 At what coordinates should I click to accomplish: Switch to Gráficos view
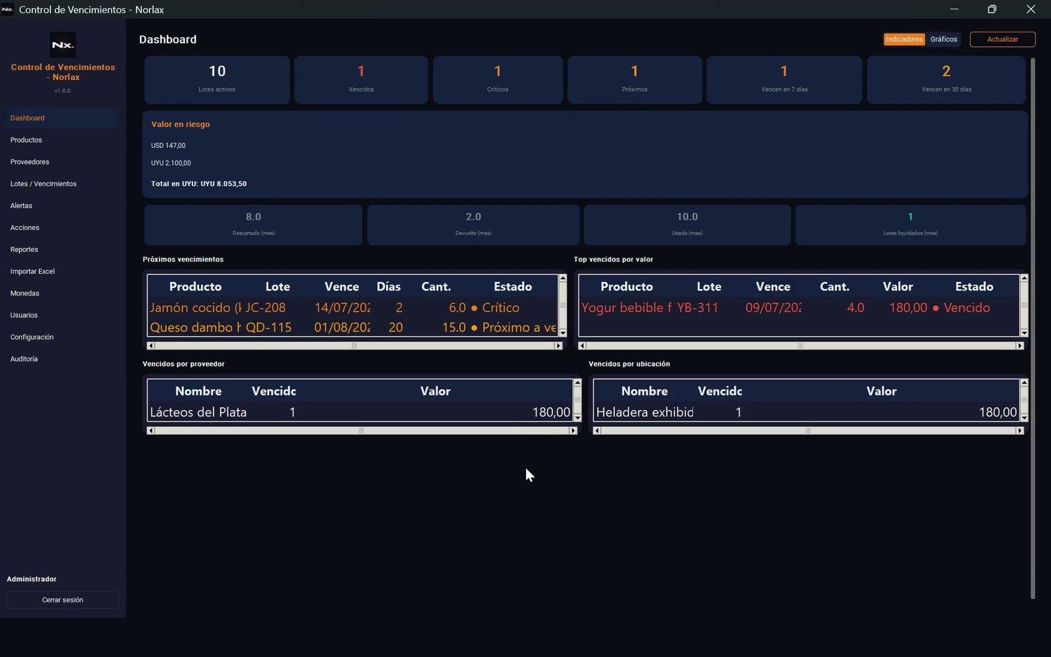point(943,39)
